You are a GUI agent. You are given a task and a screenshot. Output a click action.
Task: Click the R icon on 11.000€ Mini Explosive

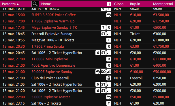tap(109, 59)
